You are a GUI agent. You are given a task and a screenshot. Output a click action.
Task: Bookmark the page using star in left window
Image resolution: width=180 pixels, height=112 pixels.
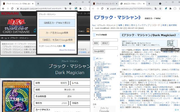point(70,9)
